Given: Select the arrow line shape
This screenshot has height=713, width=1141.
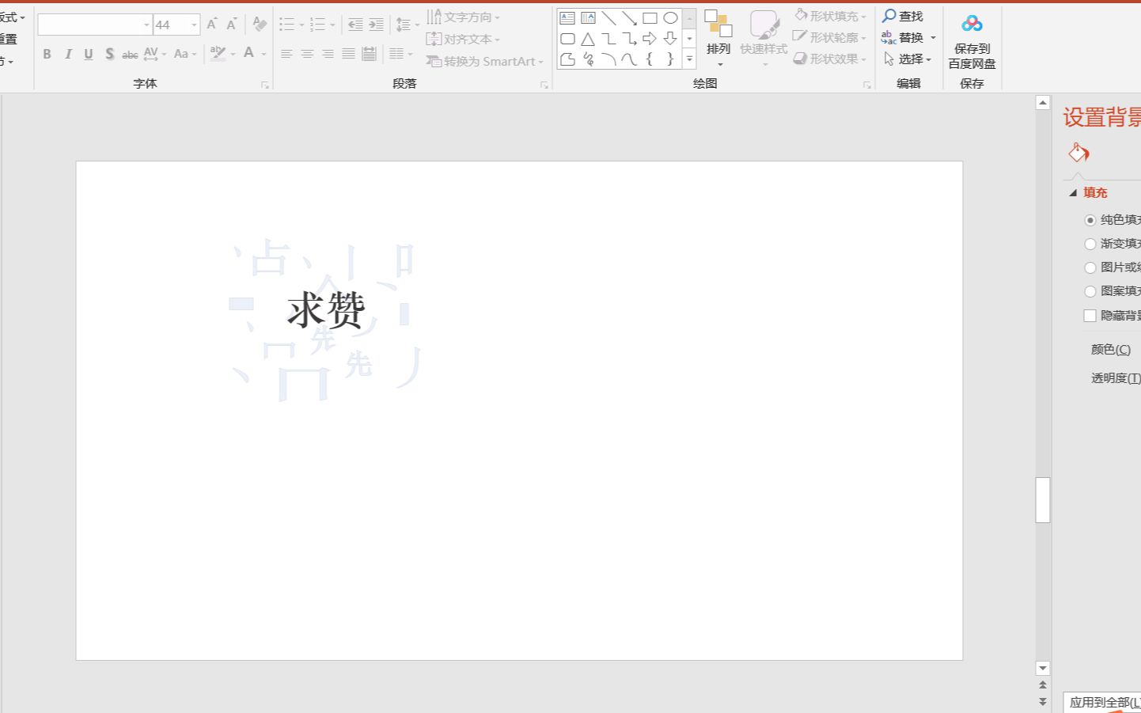Looking at the screenshot, I should pyautogui.click(x=629, y=17).
